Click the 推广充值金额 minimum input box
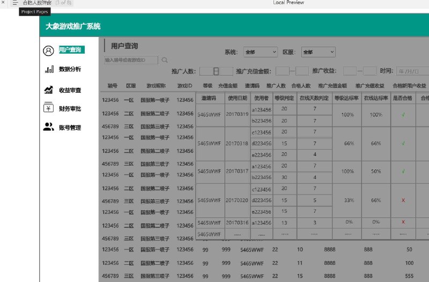This screenshot has width=429, height=282. click(283, 71)
